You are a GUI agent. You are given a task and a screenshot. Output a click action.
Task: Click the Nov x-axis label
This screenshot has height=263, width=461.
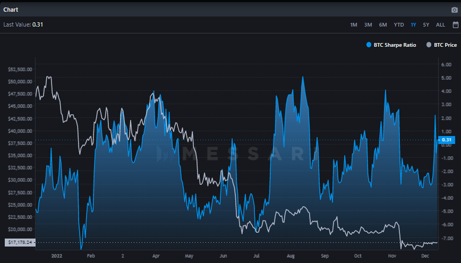tap(392, 256)
